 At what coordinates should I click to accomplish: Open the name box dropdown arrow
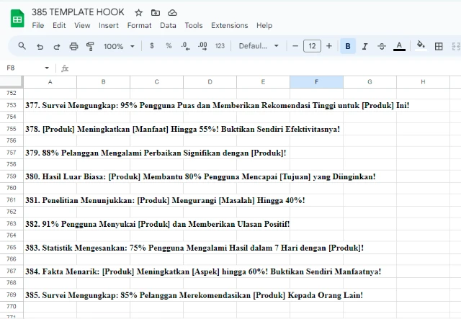pyautogui.click(x=47, y=68)
